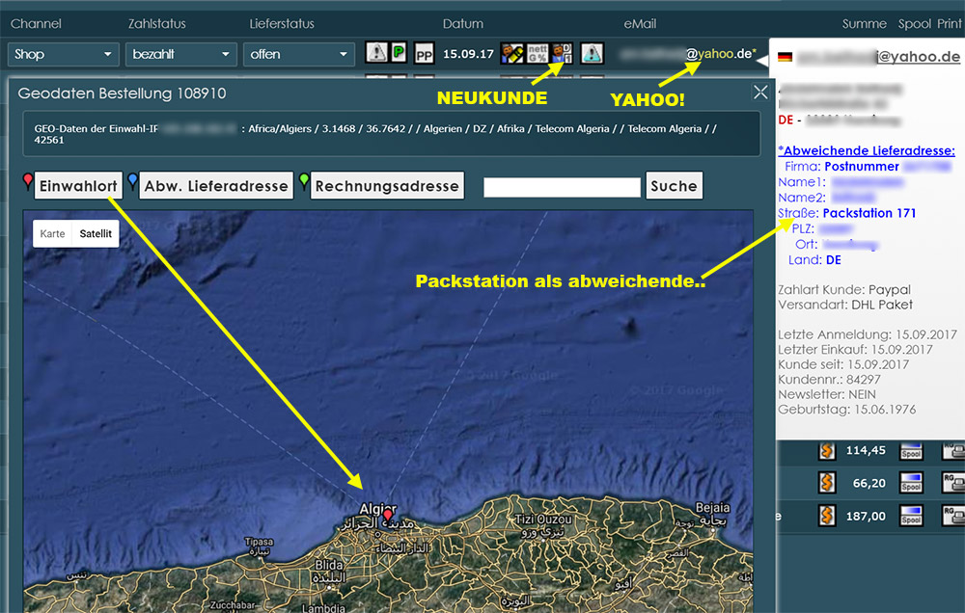Click the 'Kundennr.: 84297' line
Screen dimensions: 965x613
point(829,380)
